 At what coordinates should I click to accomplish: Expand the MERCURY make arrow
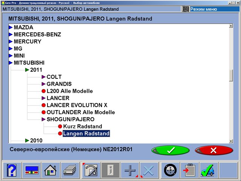[x=11, y=41]
